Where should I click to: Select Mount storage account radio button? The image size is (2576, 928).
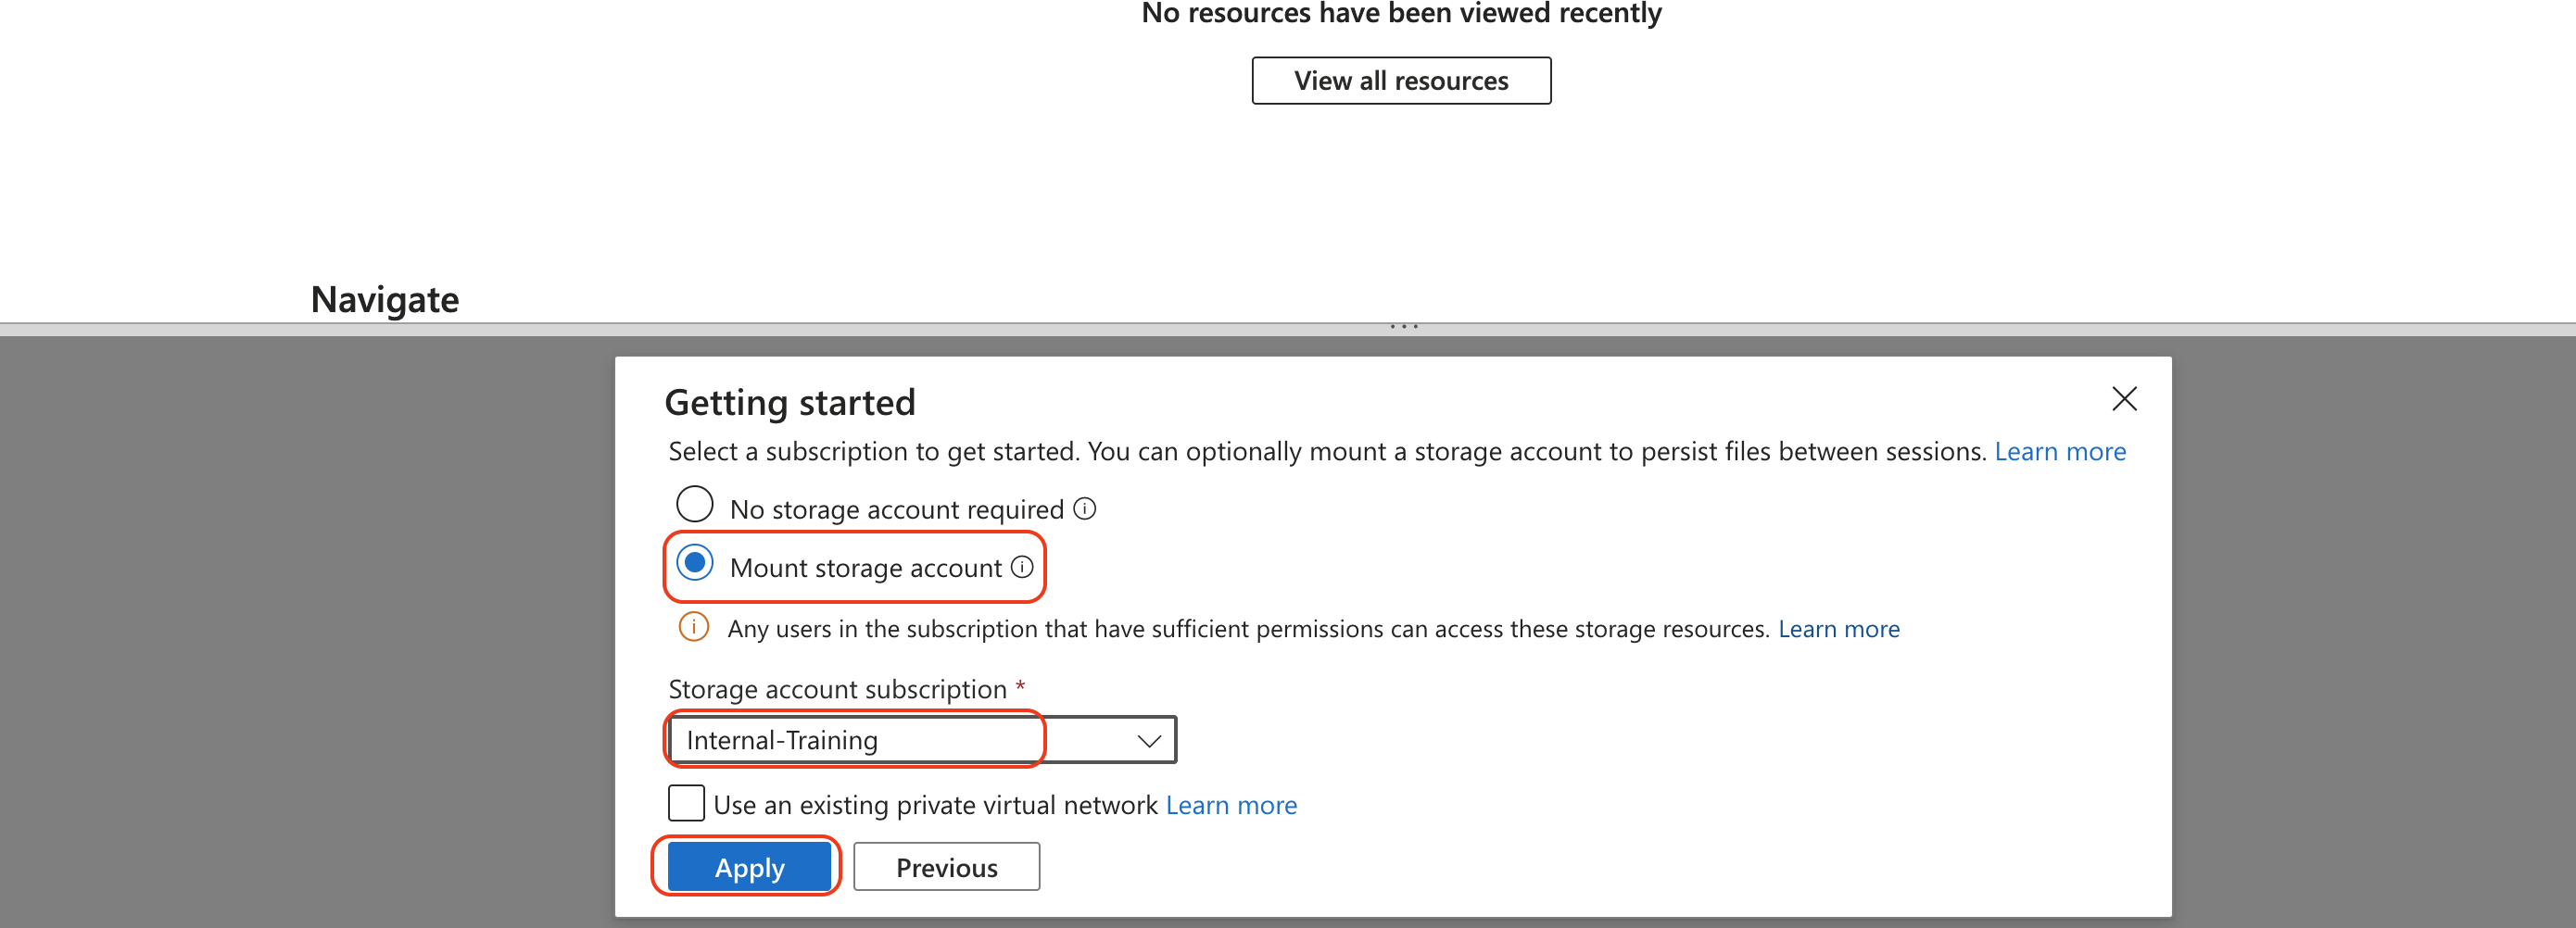pyautogui.click(x=695, y=563)
